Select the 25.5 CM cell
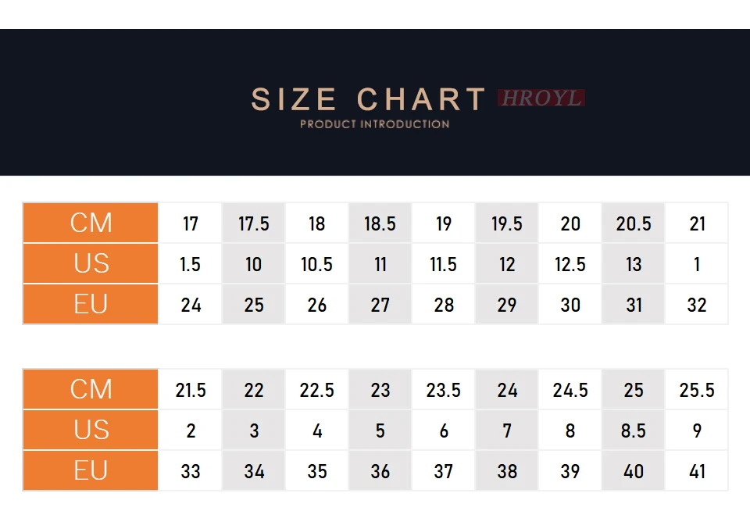The width and height of the screenshot is (750, 511). coord(696,389)
